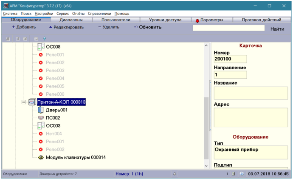Click the gear icon of Модуль клавиатуры 000314
This screenshot has width=293, height=179.
[x=41, y=157]
